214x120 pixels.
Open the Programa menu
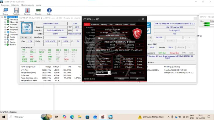[5, 5]
